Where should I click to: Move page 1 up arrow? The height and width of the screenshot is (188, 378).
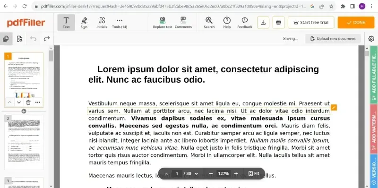9,103
